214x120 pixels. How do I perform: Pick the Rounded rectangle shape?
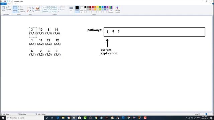click(51, 7)
